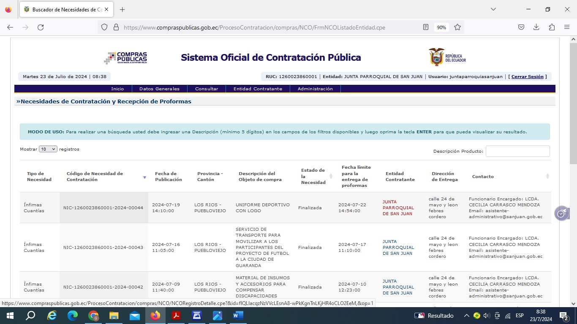Screen dimensions: 577x324
Task: Open Firefox extensions puzzle icon
Action: coord(552,27)
